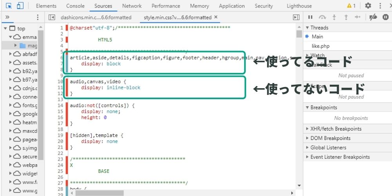Screen dimensions: 392x196
Task: Open the Network panel tab
Action: 132,6
